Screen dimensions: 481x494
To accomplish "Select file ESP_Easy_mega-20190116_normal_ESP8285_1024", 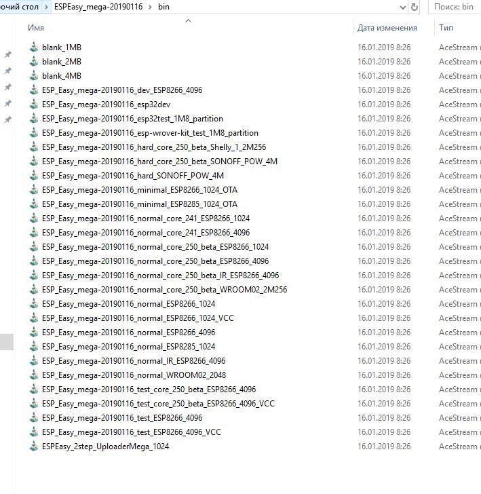I will click(x=128, y=347).
